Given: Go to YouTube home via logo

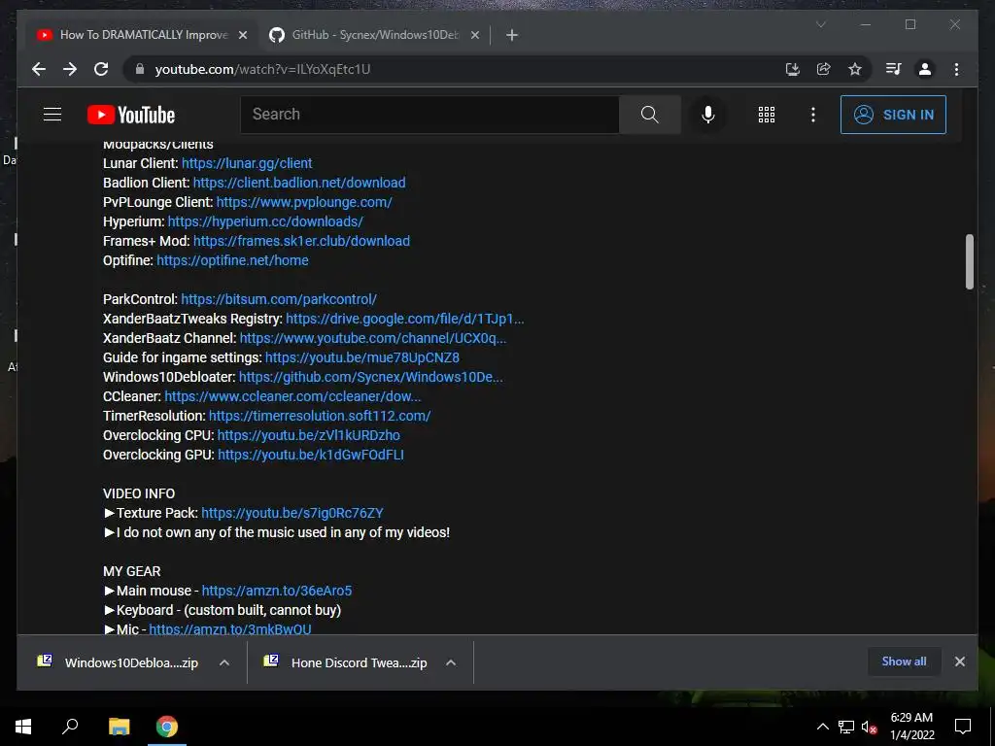Looking at the screenshot, I should 131,115.
